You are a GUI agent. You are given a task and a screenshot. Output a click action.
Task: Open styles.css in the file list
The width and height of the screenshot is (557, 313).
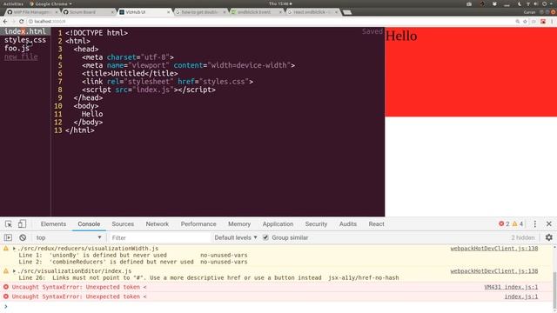[x=25, y=40]
